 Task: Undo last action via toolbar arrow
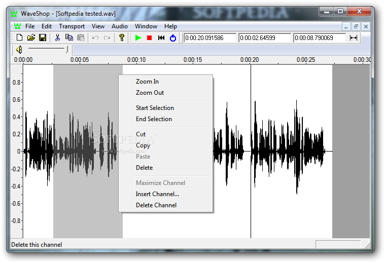point(95,37)
